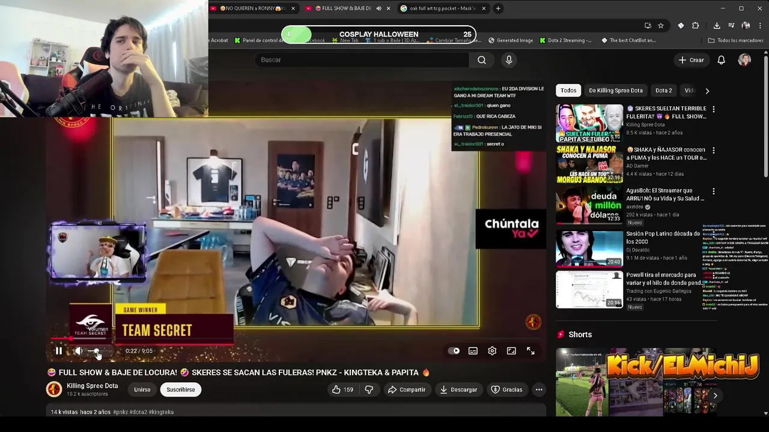
Task: Open the more actions menu beside Gracias
Action: click(x=539, y=389)
